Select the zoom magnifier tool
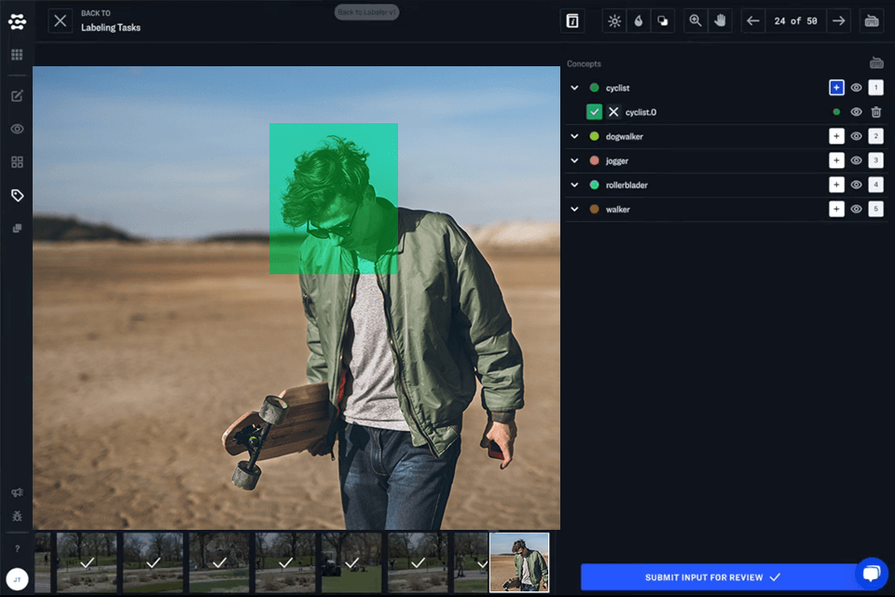 695,21
